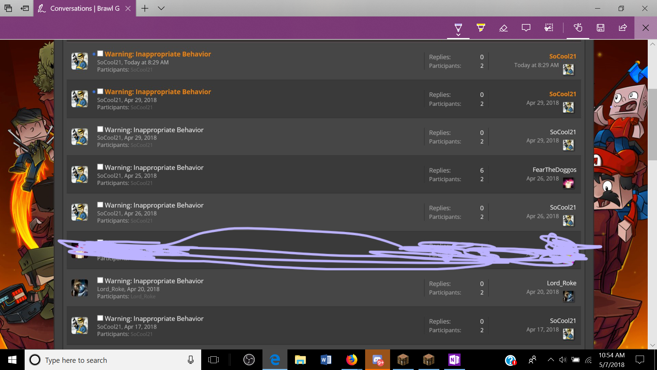The width and height of the screenshot is (657, 370).
Task: Open FearTheDoggos profile link
Action: [x=554, y=170]
